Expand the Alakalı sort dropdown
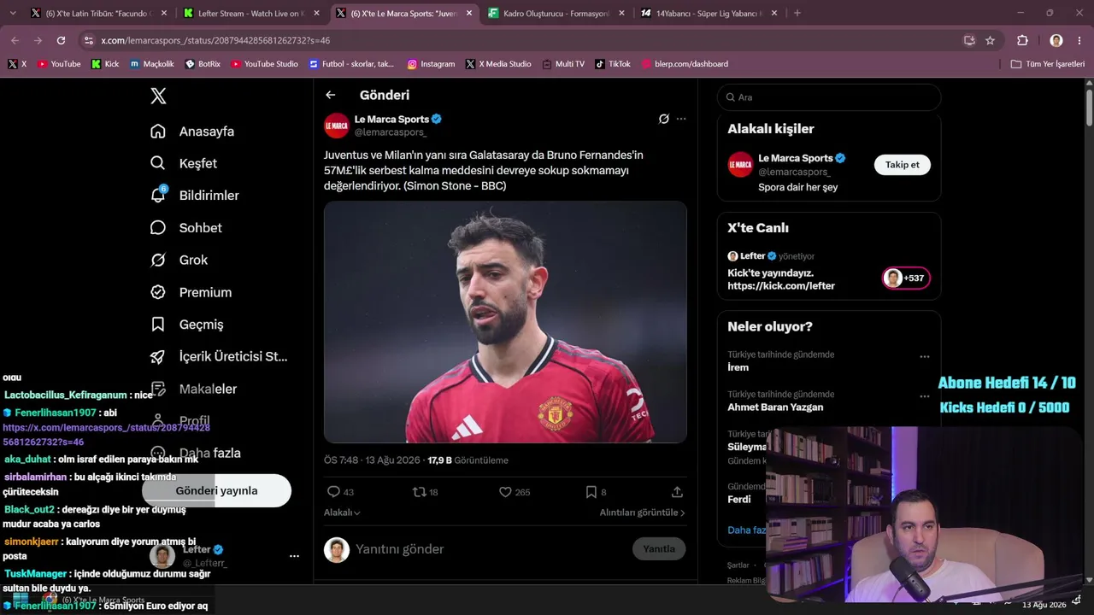1094x615 pixels. click(342, 512)
